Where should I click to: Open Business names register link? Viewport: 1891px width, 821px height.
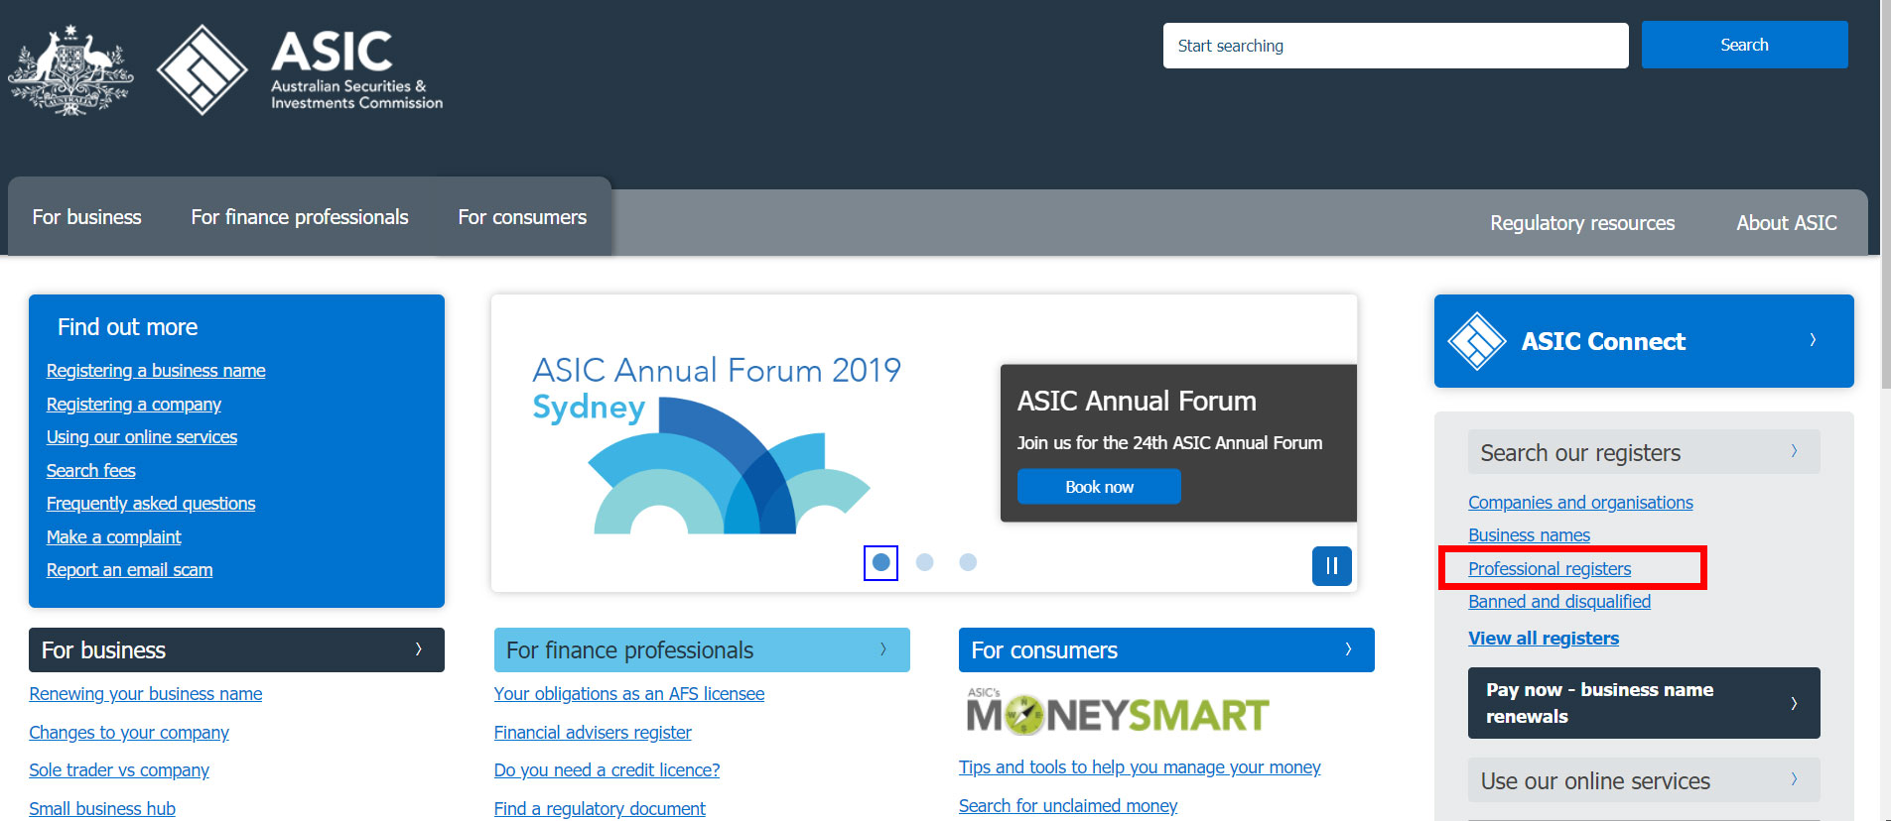tap(1529, 535)
